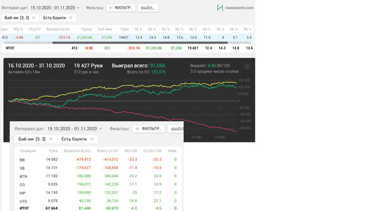Expand the lower date interval dropdown arrow
Image resolution: width=383 pixels, height=211 pixels.
point(101,129)
